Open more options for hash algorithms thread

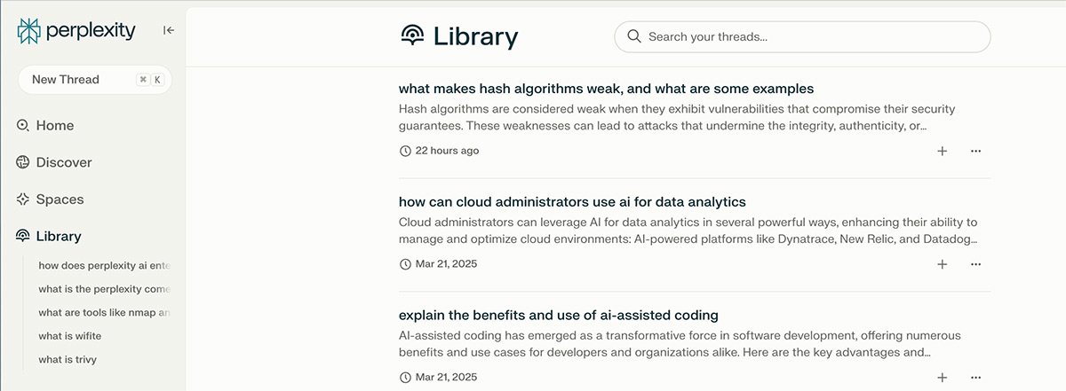[975, 151]
